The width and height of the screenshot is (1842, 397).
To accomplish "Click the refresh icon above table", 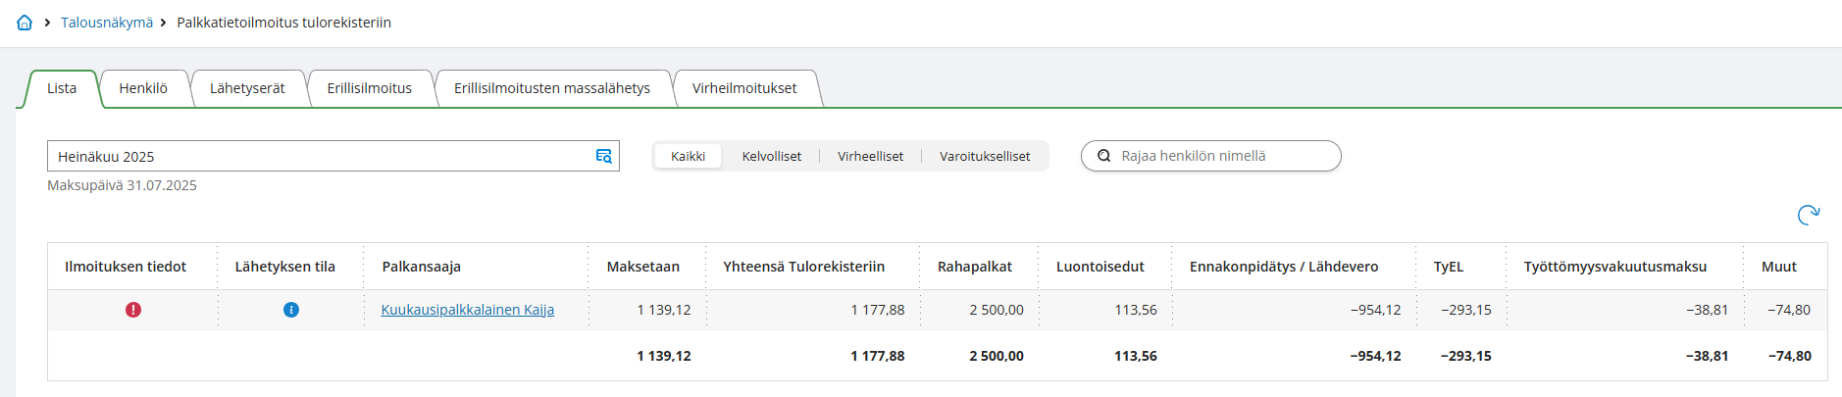I will [x=1808, y=215].
